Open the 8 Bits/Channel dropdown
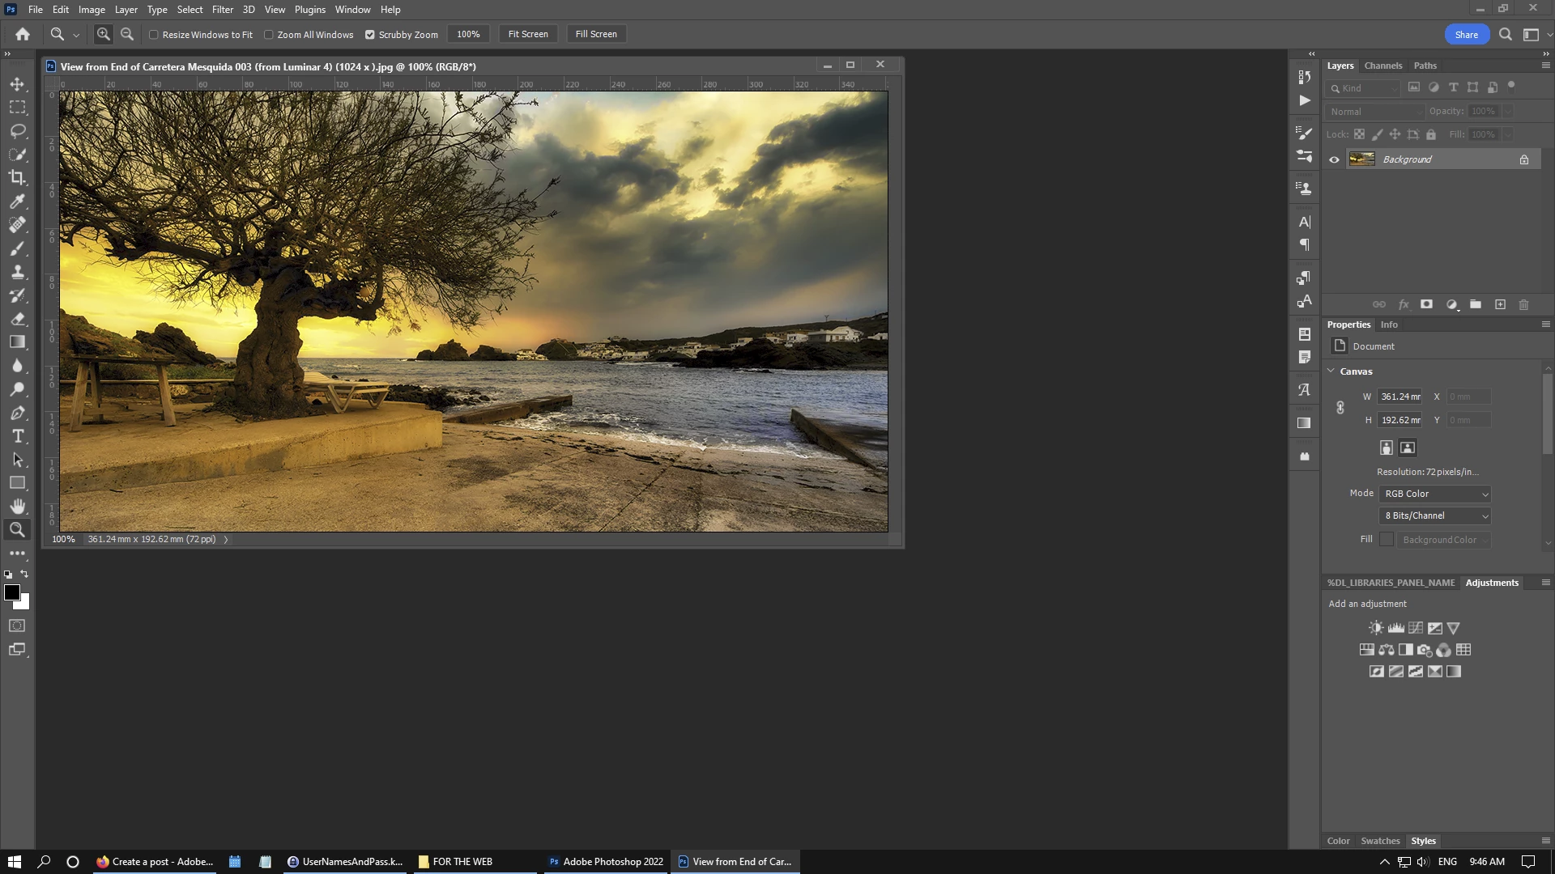 click(x=1434, y=515)
